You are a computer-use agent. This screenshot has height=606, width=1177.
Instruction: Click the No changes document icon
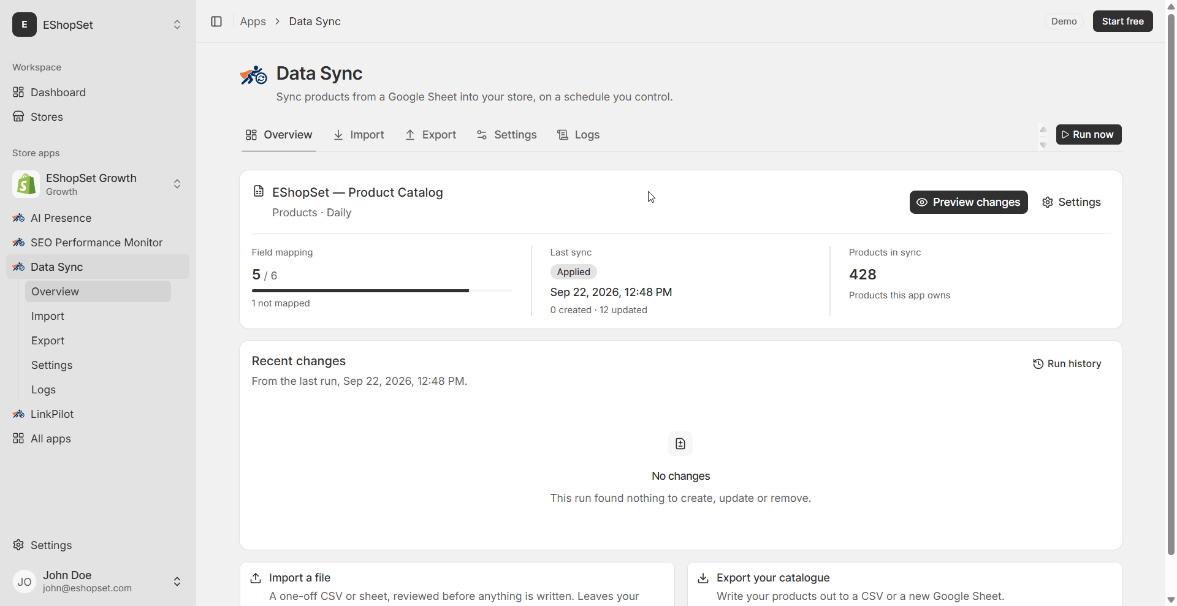coord(680,444)
